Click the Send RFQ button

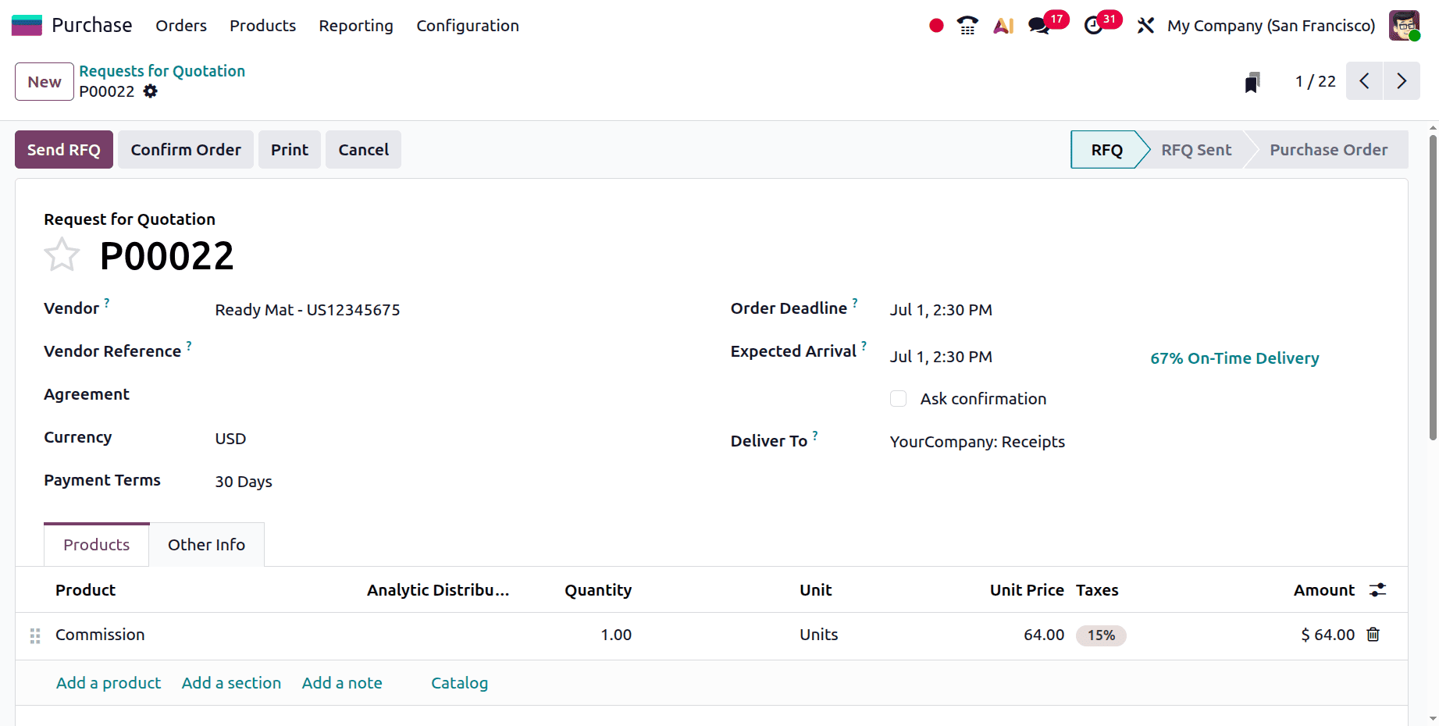point(64,150)
